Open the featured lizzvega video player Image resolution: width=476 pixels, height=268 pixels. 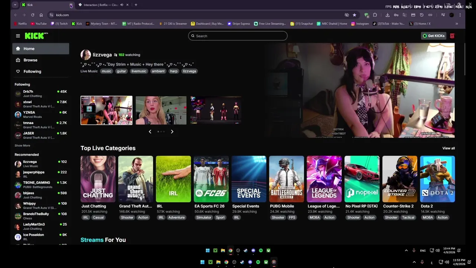[360, 90]
